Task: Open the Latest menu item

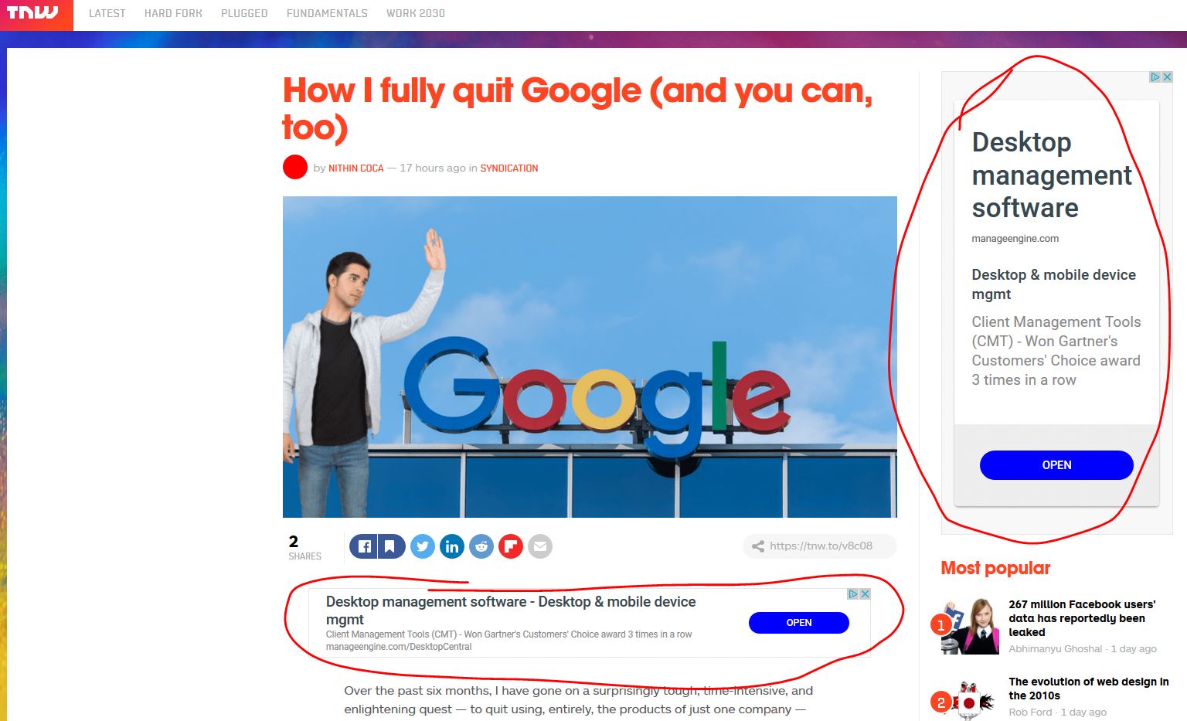Action: [x=107, y=13]
